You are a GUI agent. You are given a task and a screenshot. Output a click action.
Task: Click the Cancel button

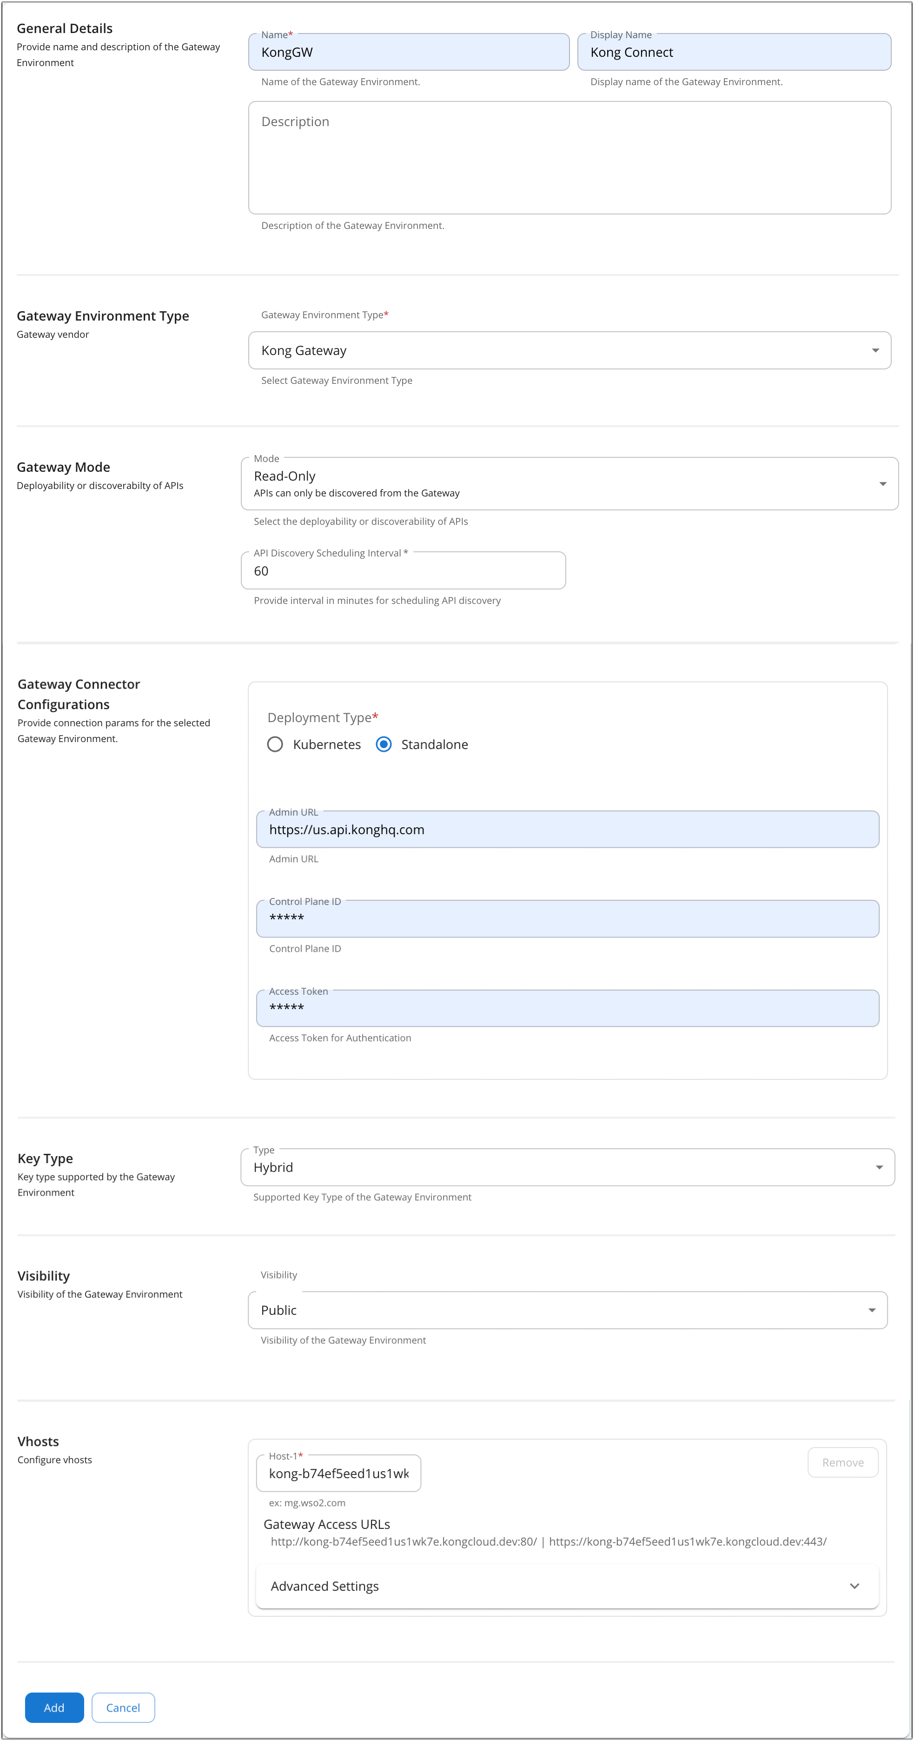coord(123,1707)
